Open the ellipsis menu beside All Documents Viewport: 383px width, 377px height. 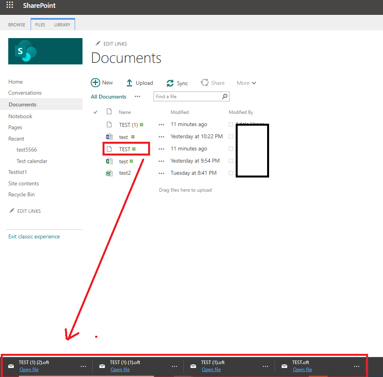[x=137, y=97]
